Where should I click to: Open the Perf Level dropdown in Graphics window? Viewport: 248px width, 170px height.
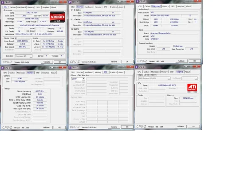click(189, 78)
